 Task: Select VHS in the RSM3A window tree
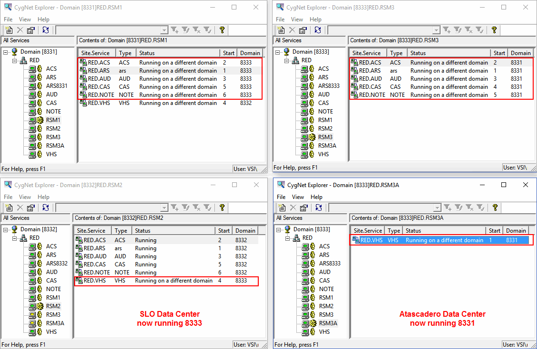(324, 331)
